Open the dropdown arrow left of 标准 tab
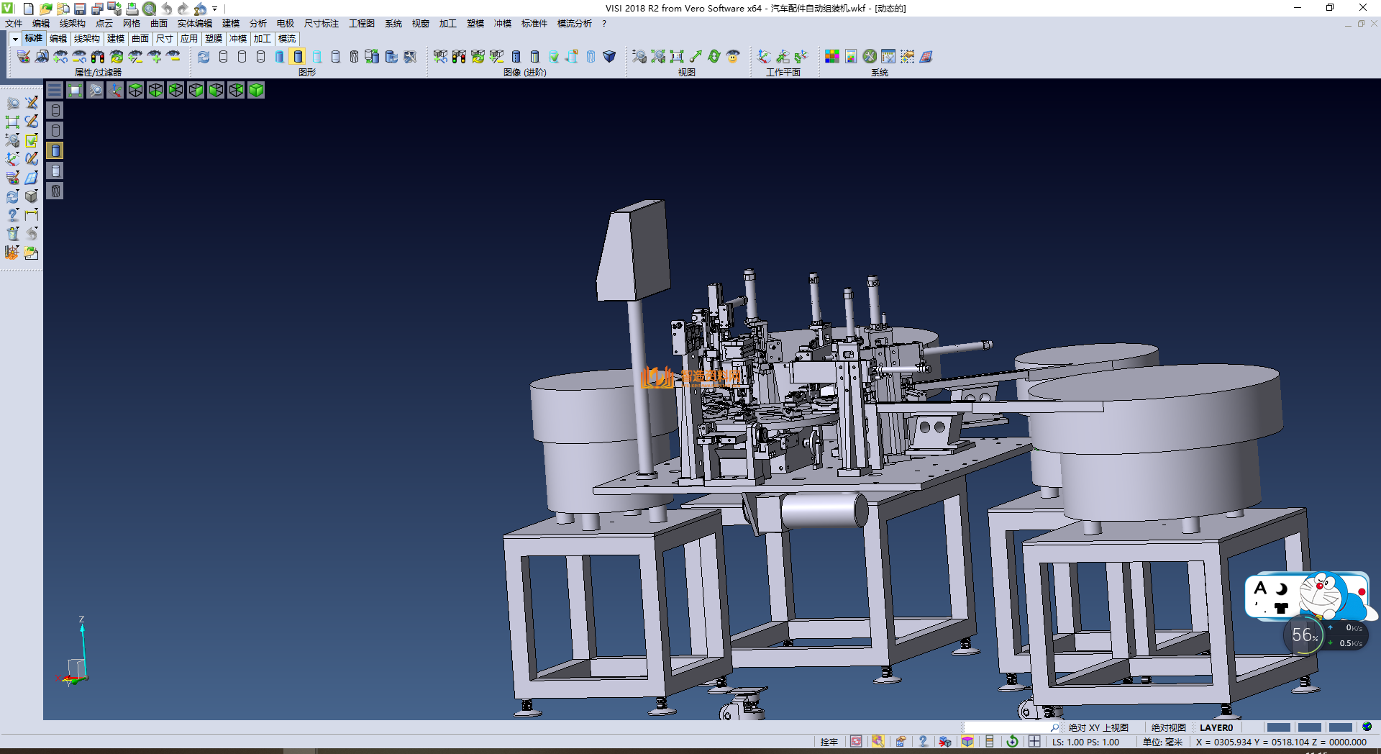 pos(15,39)
